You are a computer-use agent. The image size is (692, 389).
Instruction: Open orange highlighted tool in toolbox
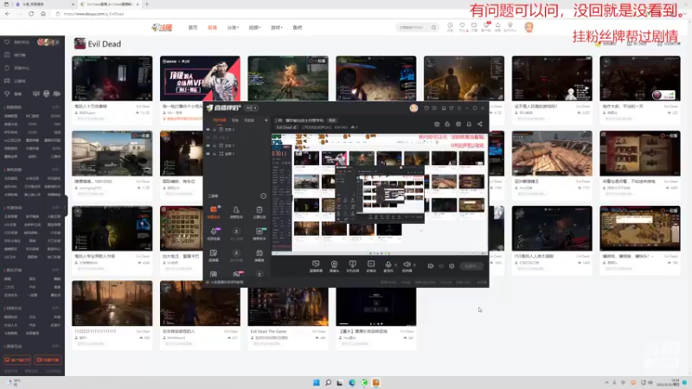pos(214,211)
